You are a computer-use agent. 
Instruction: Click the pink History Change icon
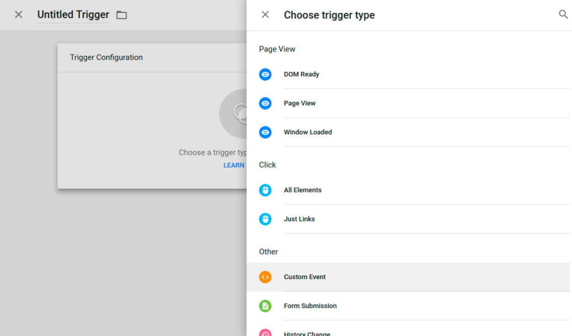[265, 333]
